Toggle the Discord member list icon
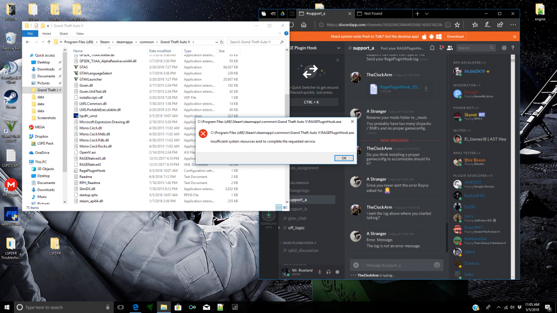557x313 pixels. pyautogui.click(x=449, y=48)
